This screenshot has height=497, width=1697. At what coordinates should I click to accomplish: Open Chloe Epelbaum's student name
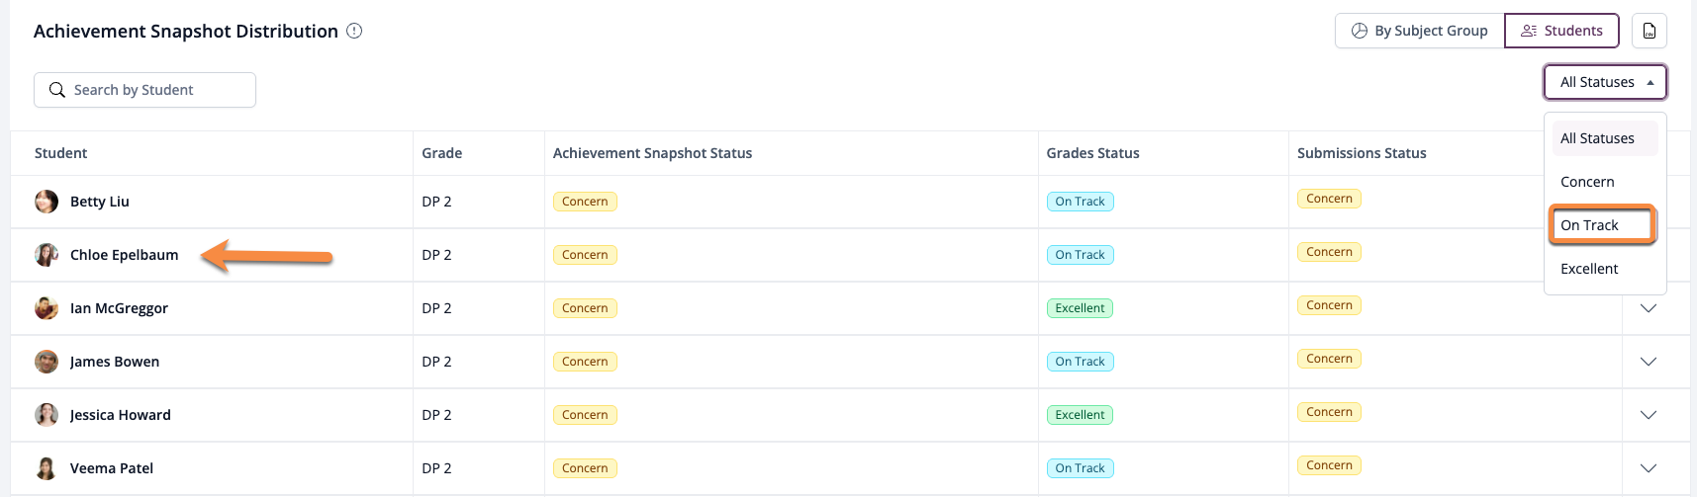(x=125, y=255)
